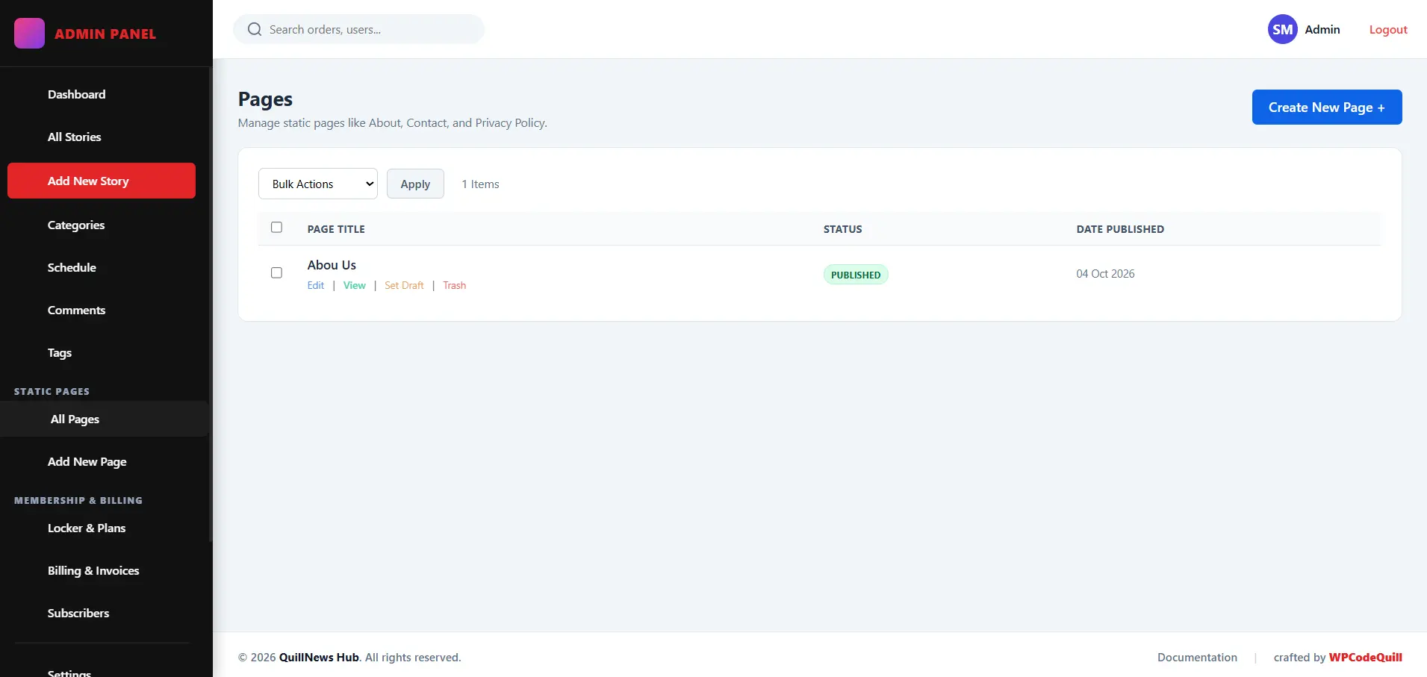Open the Abou Us page title
This screenshot has height=677, width=1427.
click(332, 265)
